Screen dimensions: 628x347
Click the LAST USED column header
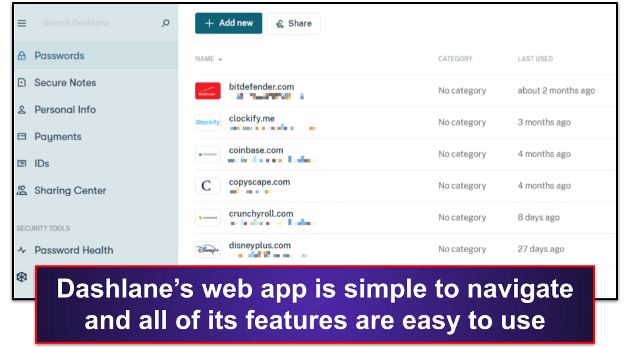click(535, 59)
